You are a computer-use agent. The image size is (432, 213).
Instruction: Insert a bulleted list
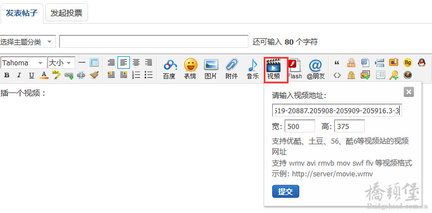[x=149, y=75]
